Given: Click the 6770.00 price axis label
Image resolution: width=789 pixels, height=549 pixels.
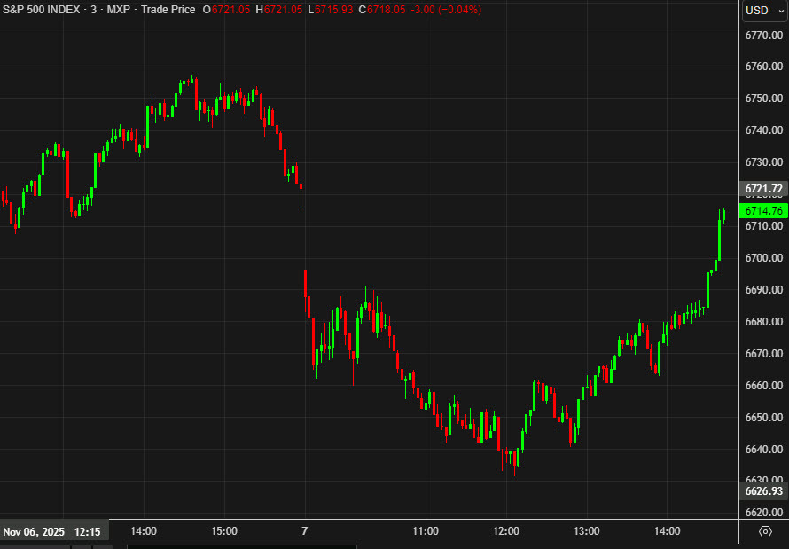Looking at the screenshot, I should [763, 35].
